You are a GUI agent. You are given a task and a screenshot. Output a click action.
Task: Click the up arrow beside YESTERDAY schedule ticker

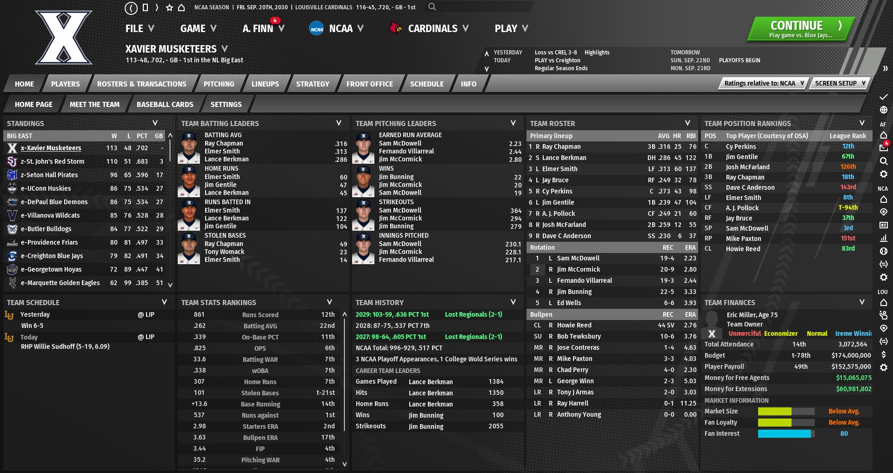pyautogui.click(x=486, y=53)
